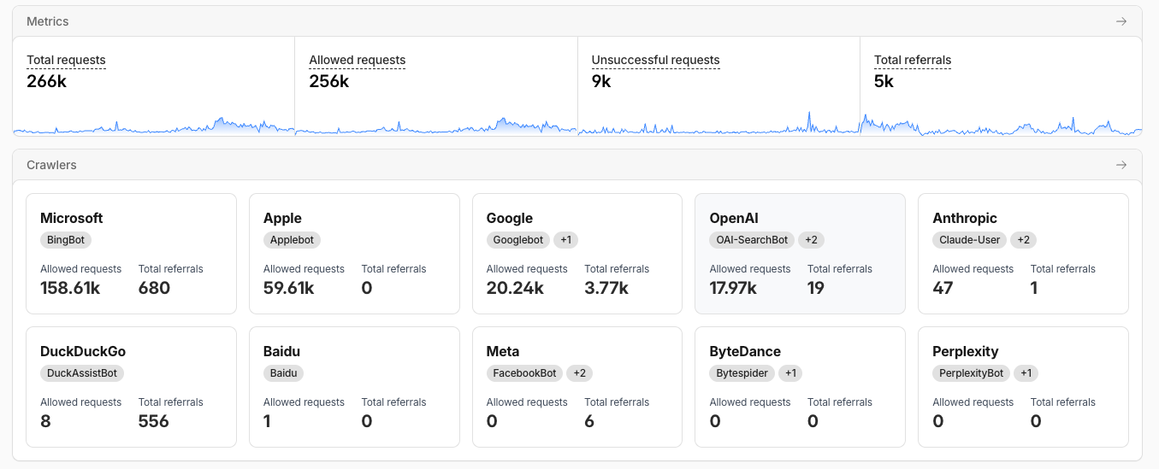Click the Metrics section title

pos(48,21)
